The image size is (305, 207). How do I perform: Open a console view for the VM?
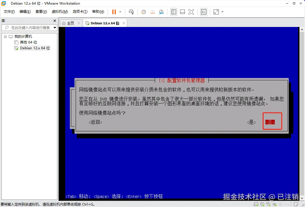[203, 12]
